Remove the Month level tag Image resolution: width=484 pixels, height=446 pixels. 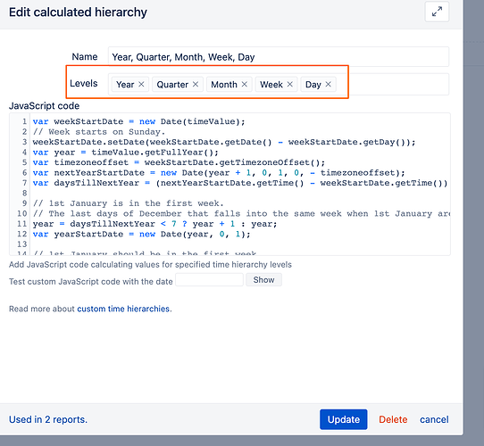(x=244, y=84)
